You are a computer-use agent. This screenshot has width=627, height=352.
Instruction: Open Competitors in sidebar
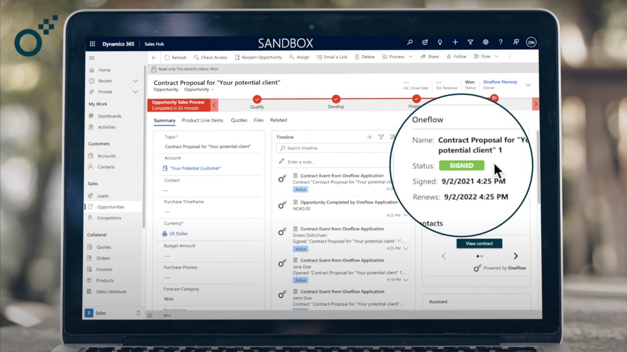click(x=109, y=218)
